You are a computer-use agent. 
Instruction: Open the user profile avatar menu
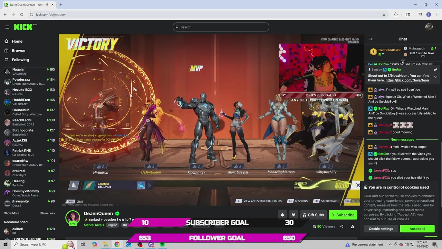click(x=429, y=27)
